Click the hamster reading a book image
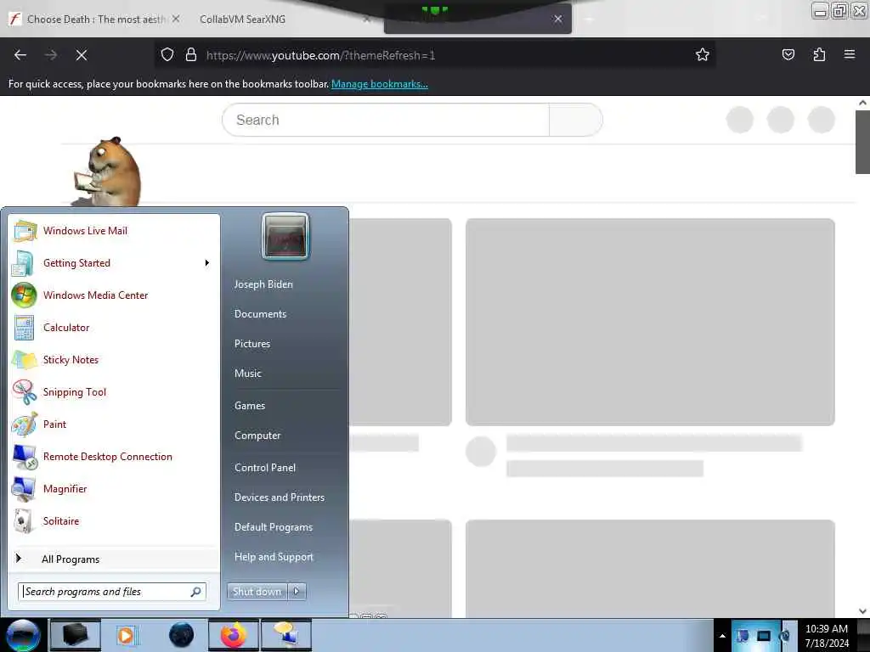Image resolution: width=870 pixels, height=652 pixels. pyautogui.click(x=107, y=171)
